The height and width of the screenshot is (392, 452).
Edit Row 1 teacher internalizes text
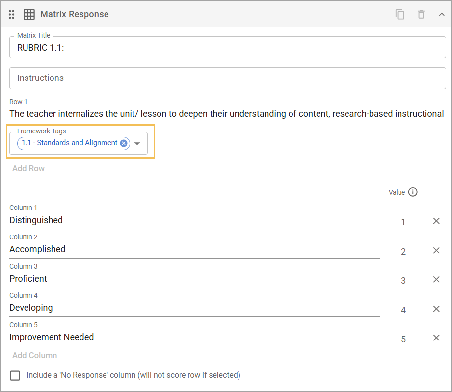(x=227, y=114)
